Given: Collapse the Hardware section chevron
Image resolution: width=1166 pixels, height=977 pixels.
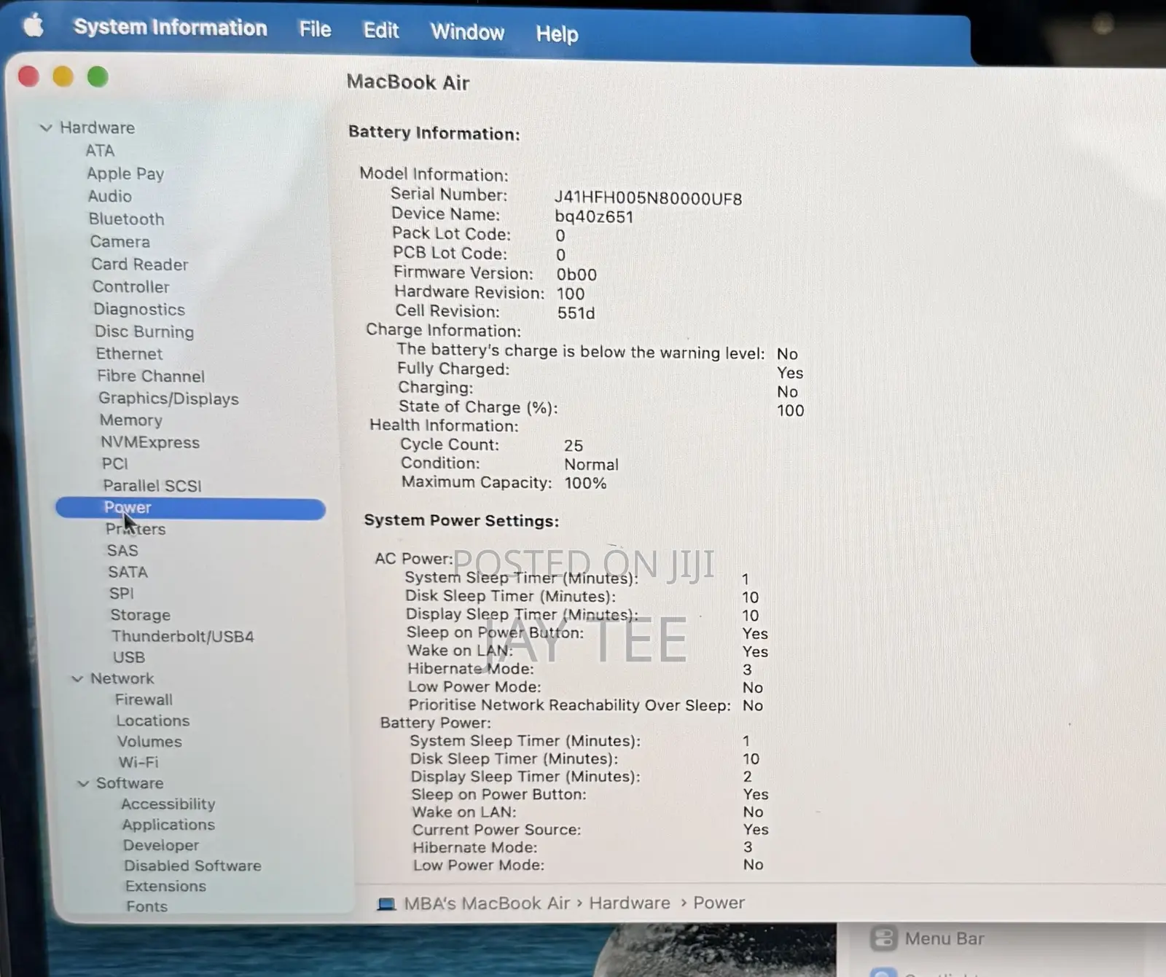Looking at the screenshot, I should click(x=46, y=127).
